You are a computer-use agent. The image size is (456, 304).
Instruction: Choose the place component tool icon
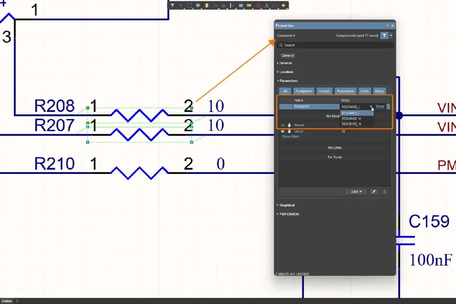[207, 5]
